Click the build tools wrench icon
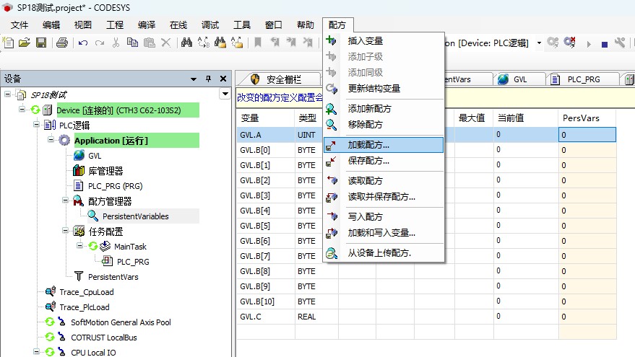Viewport: 635px width, 357px height. coord(620,43)
